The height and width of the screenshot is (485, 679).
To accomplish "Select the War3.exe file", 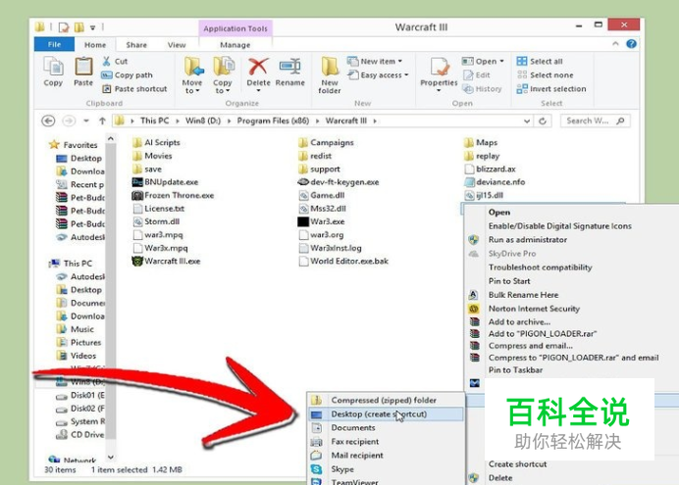I will coord(321,221).
